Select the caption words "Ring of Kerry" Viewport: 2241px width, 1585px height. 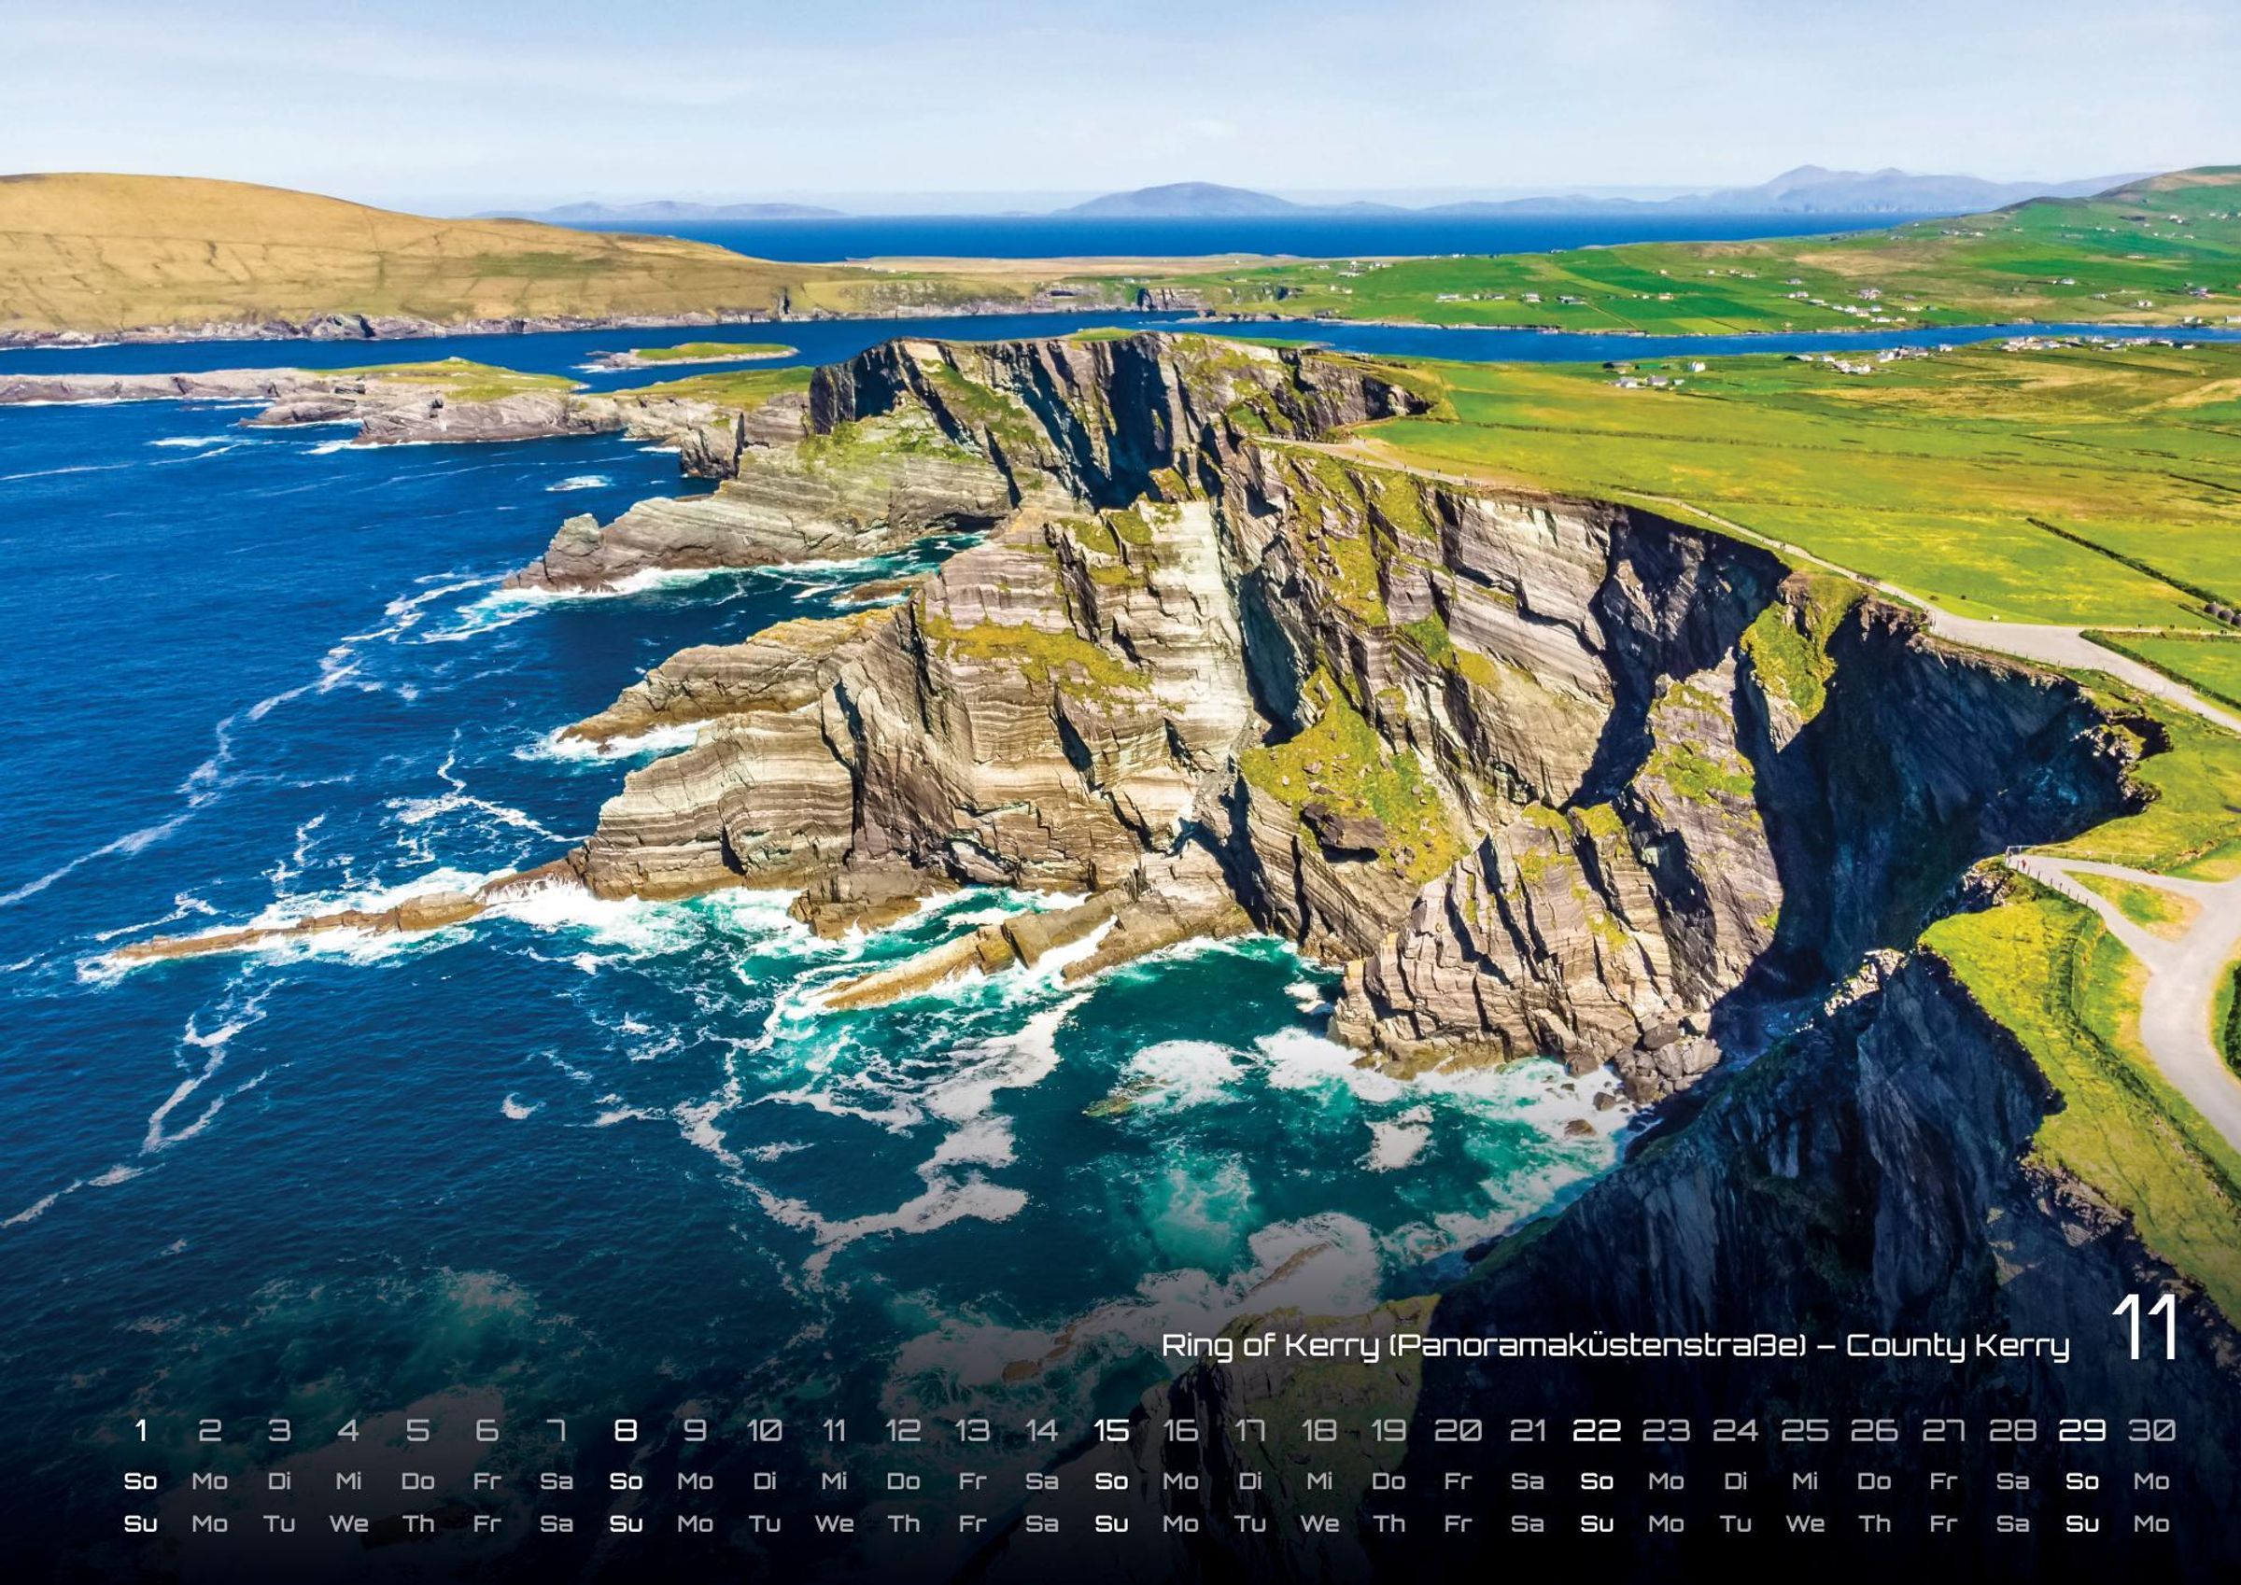(1269, 1347)
